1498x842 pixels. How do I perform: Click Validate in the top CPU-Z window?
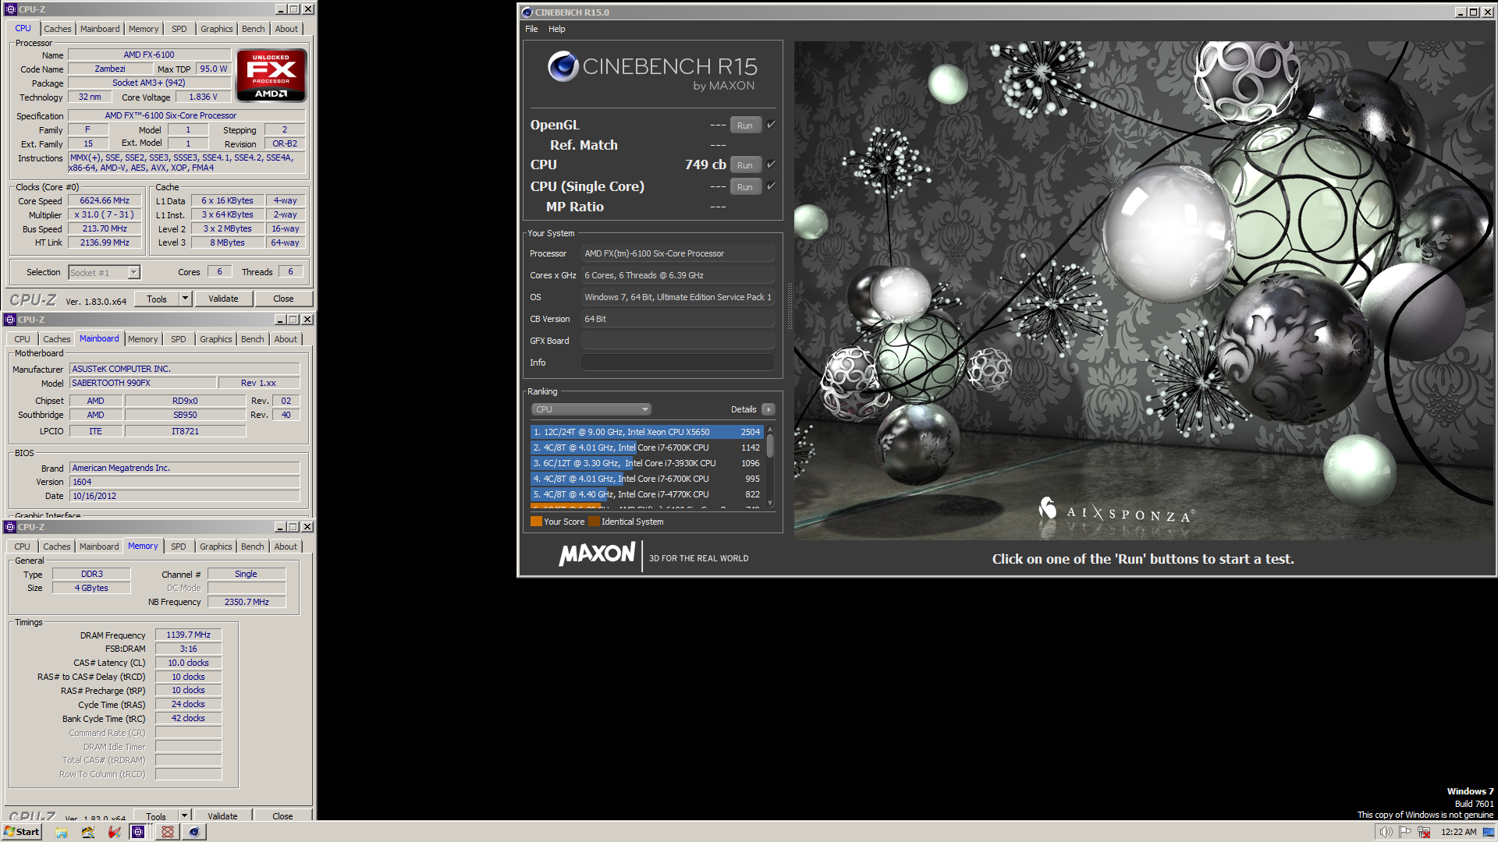click(x=223, y=299)
